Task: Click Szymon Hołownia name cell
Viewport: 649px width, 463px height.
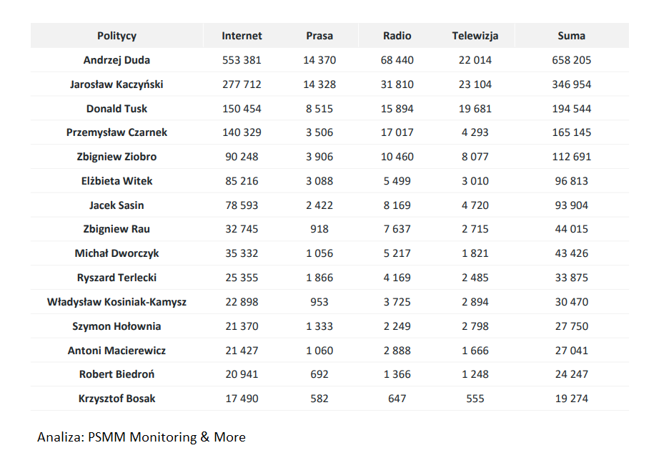Action: pos(117,326)
